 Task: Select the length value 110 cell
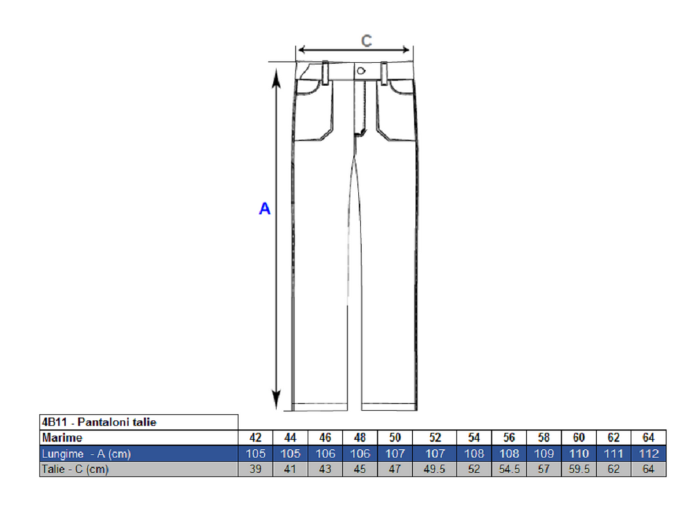(579, 454)
